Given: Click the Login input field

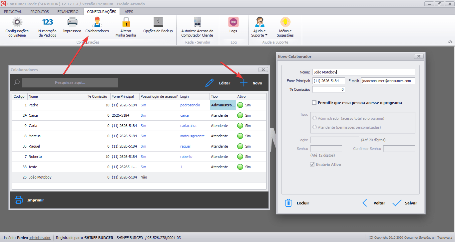Looking at the screenshot, I should (335, 140).
